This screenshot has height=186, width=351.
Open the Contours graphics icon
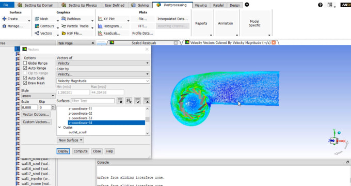[37, 26]
